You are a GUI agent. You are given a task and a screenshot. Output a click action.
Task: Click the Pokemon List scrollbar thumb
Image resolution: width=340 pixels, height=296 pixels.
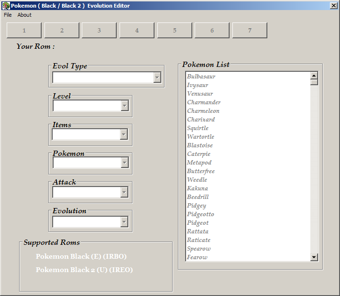pyautogui.click(x=314, y=82)
